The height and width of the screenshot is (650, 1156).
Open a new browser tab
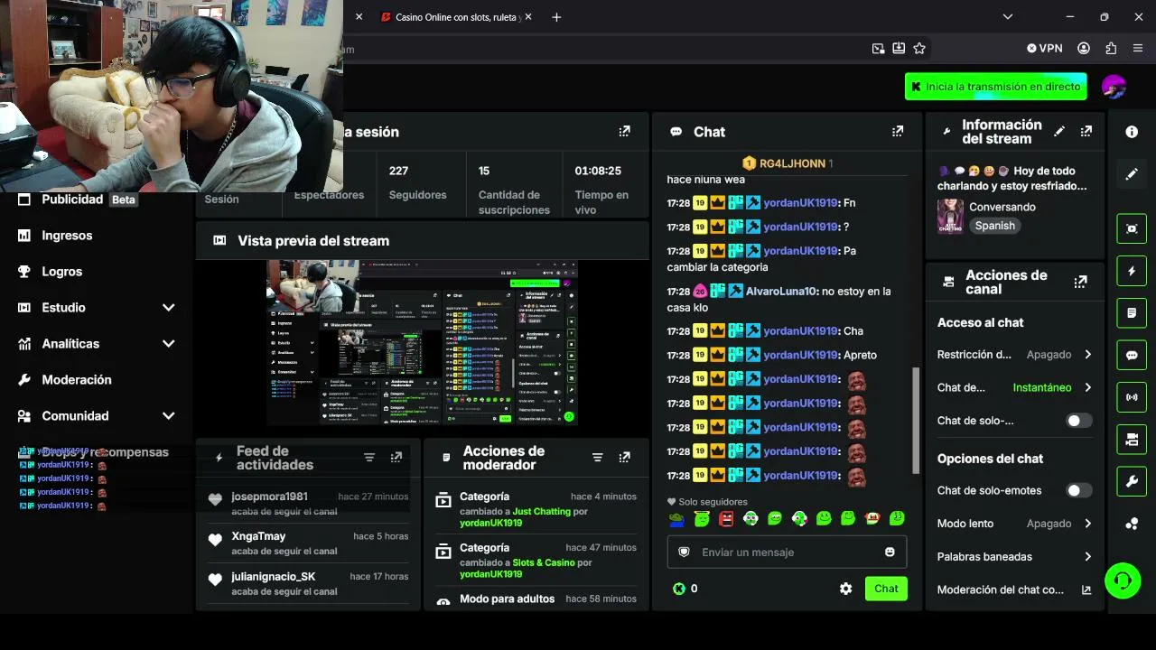point(556,17)
